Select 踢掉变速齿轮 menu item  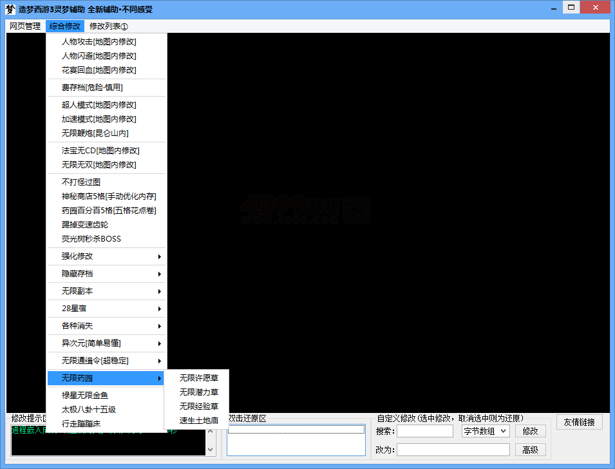point(107,224)
